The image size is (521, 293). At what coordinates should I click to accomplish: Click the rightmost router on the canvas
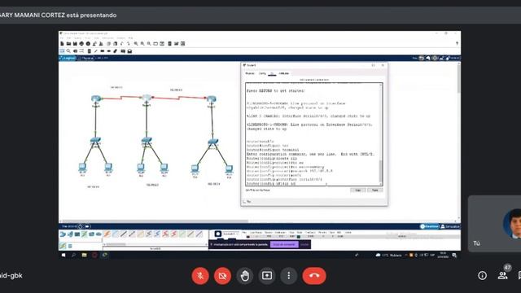point(212,99)
